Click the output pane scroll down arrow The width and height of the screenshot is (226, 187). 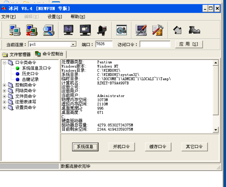216,130
